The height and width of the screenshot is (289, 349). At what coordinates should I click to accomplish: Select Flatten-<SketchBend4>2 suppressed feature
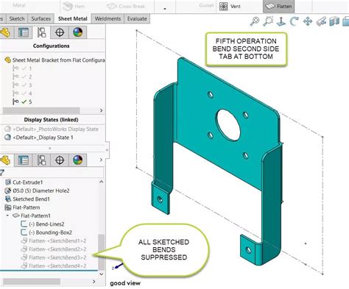(54, 265)
